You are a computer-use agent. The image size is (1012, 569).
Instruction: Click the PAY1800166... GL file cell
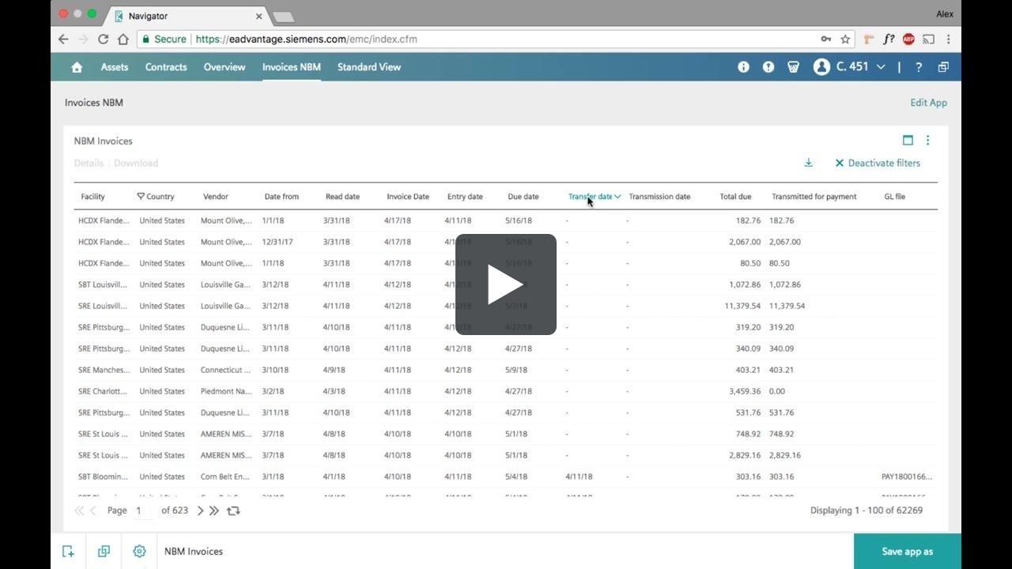[907, 477]
